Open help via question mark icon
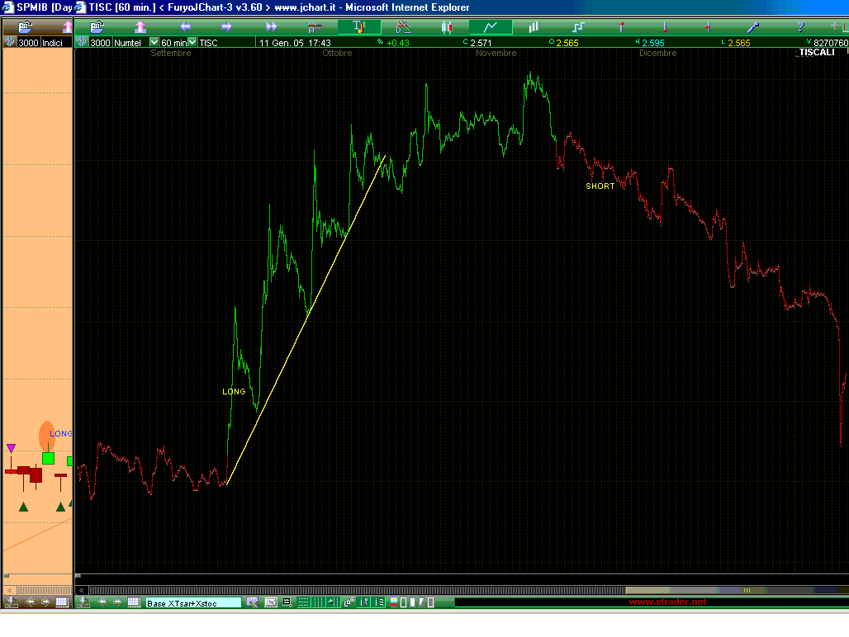Viewport: 849px width, 637px height. click(800, 27)
